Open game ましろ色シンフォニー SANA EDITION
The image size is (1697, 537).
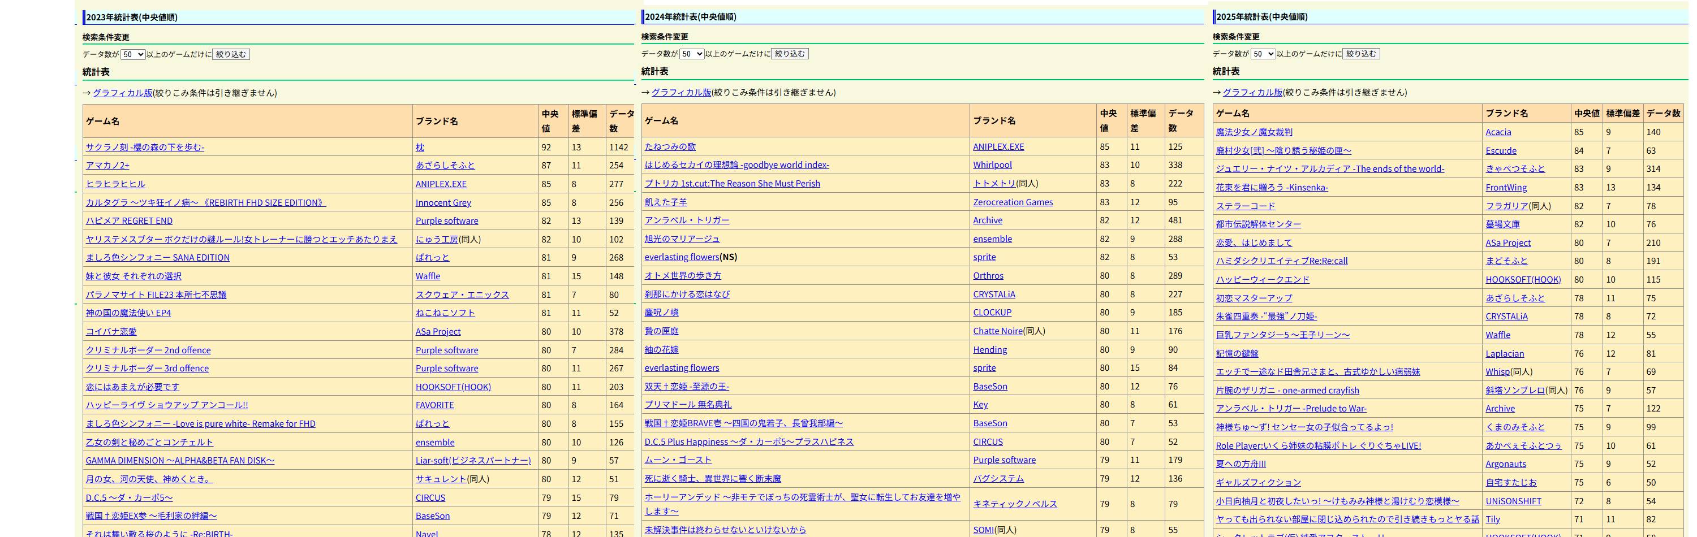[157, 258]
